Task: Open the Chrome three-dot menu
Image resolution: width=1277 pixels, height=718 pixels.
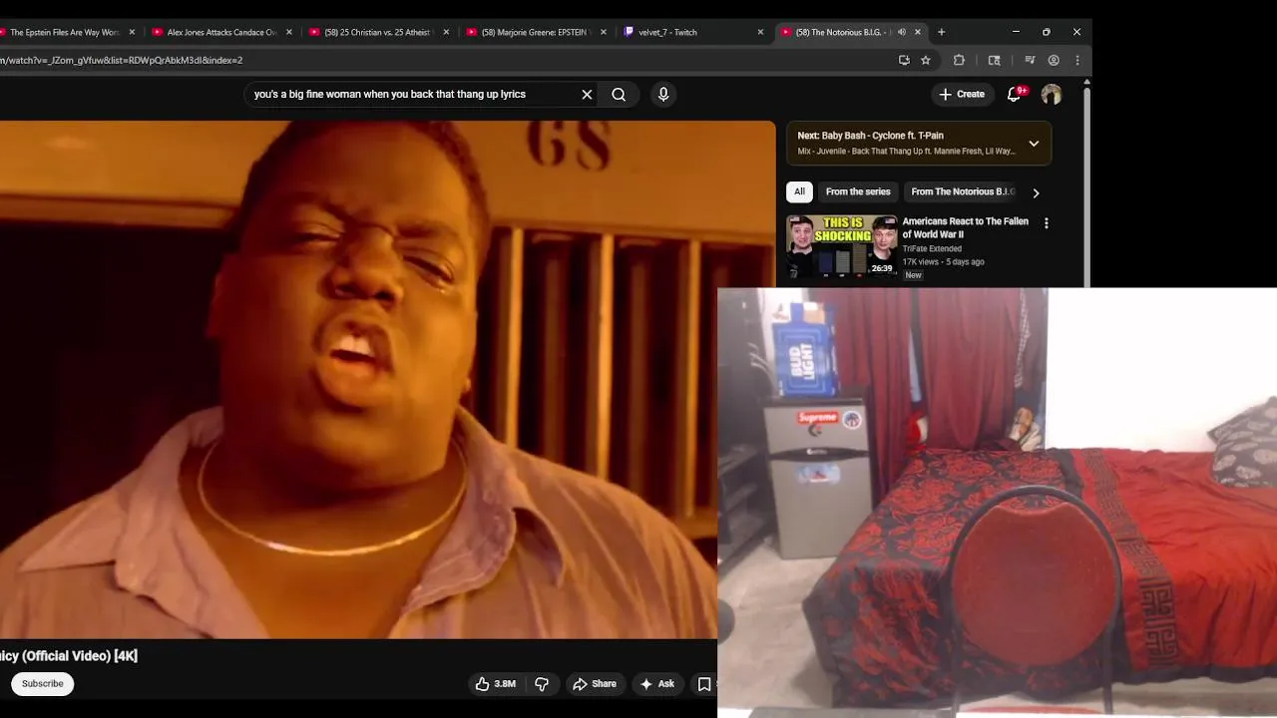Action: pyautogui.click(x=1077, y=60)
